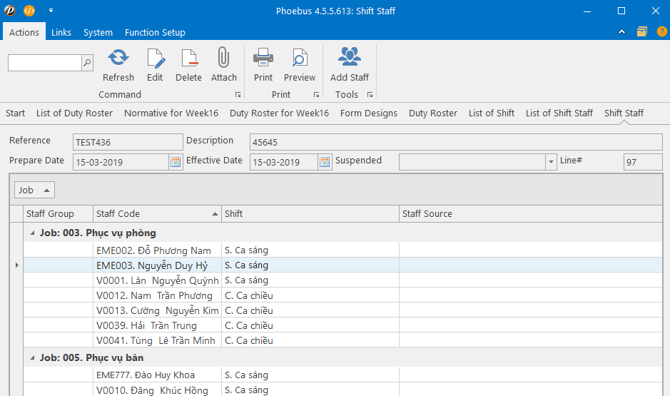Switch to List of Shift tab
The height and width of the screenshot is (396, 670).
492,113
